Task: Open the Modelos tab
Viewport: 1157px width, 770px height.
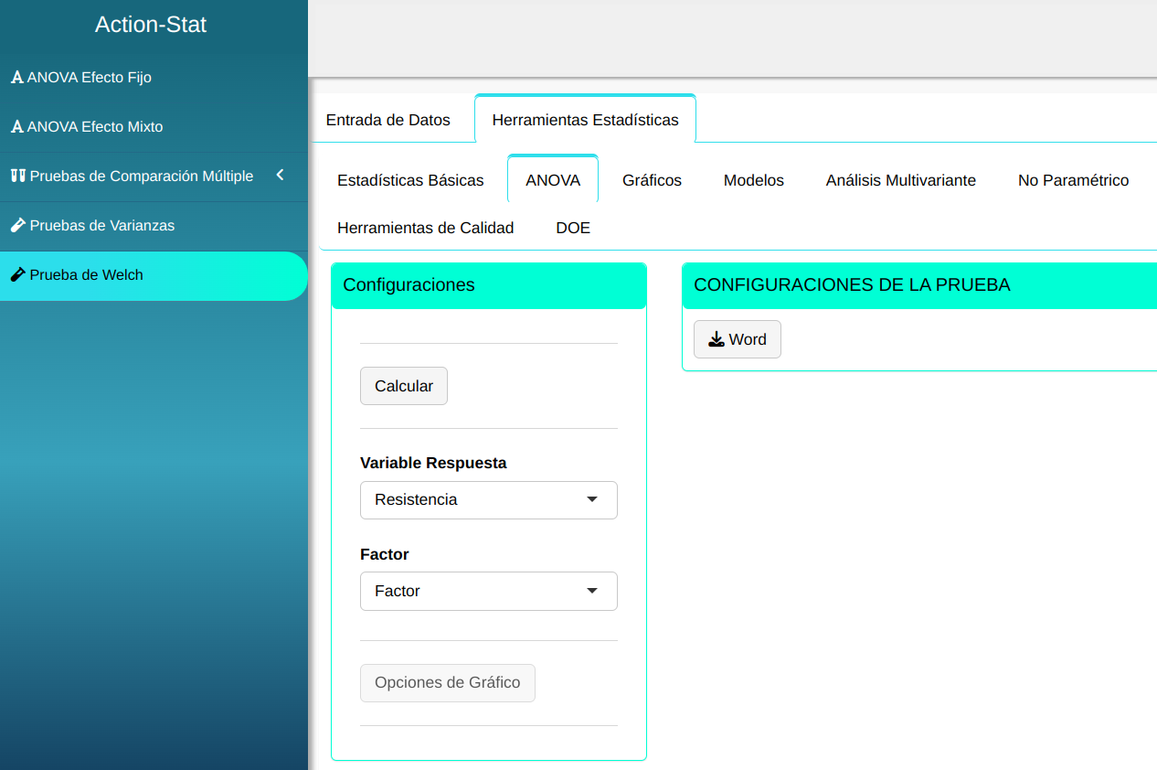Action: tap(754, 180)
